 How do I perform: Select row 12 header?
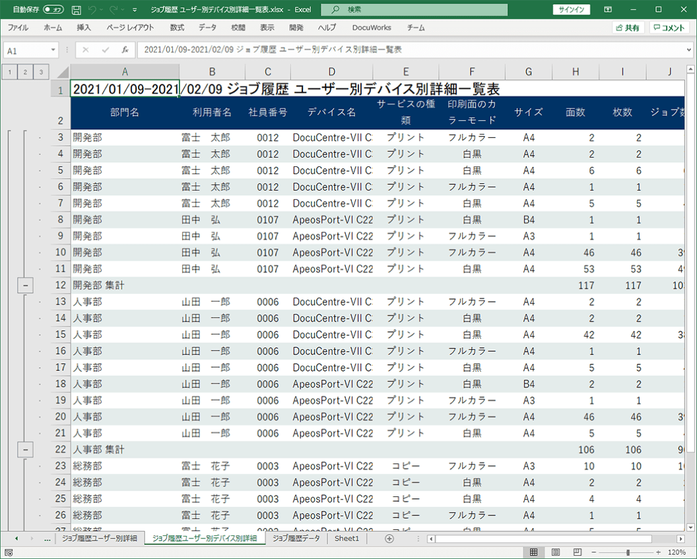(61, 285)
